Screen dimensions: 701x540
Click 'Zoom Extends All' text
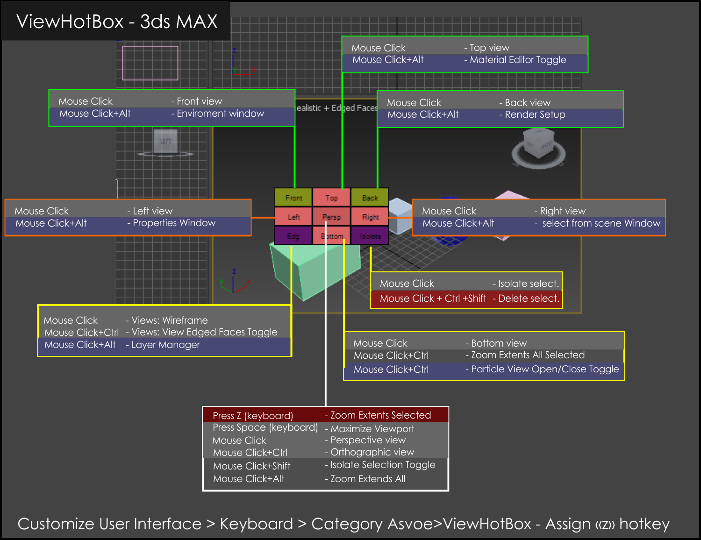coord(368,479)
